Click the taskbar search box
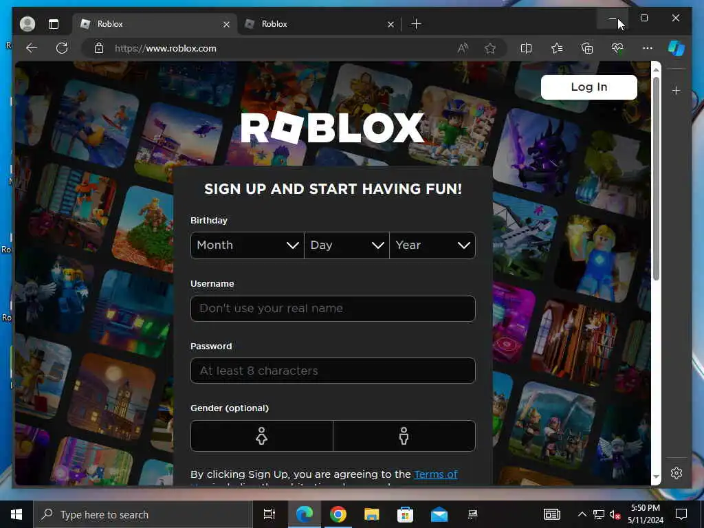This screenshot has height=528, width=704. coord(143,514)
